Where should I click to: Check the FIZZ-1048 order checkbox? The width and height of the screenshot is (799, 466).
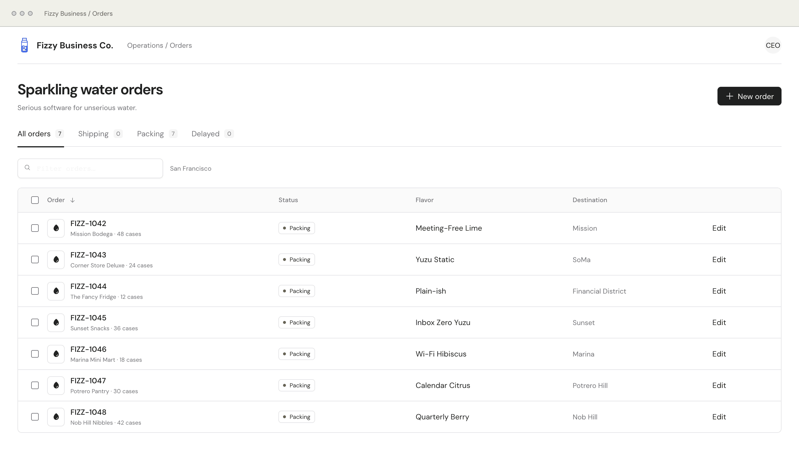[35, 416]
